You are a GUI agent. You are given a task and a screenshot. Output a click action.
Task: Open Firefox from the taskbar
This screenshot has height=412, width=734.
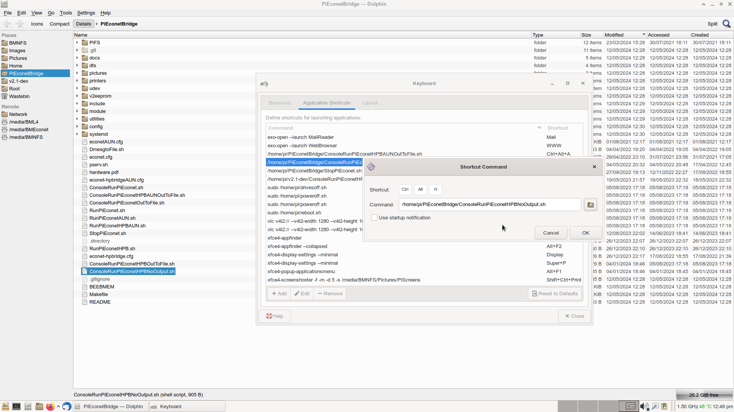coord(50,406)
